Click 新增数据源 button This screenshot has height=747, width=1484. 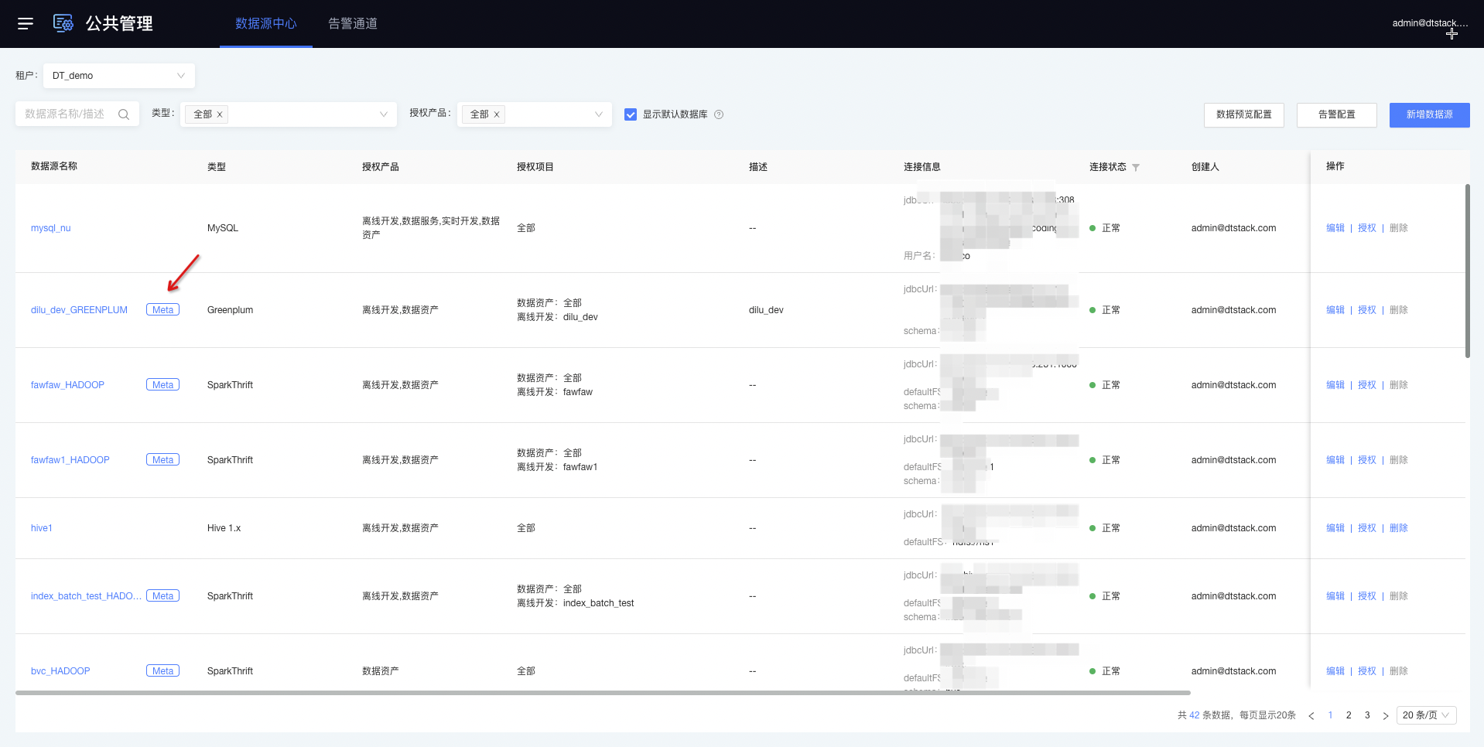(x=1430, y=114)
